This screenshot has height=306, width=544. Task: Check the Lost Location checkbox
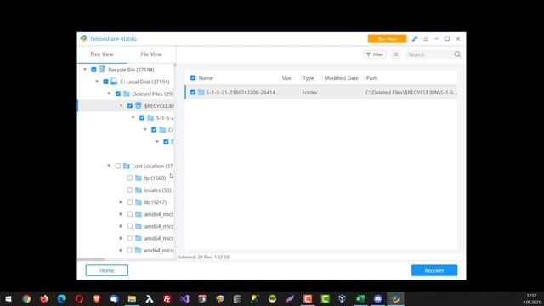click(118, 166)
